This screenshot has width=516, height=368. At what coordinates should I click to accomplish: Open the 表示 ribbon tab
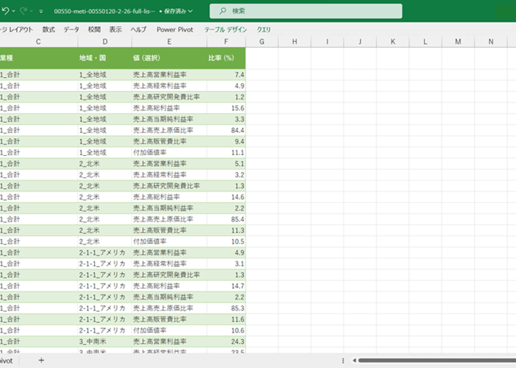116,30
